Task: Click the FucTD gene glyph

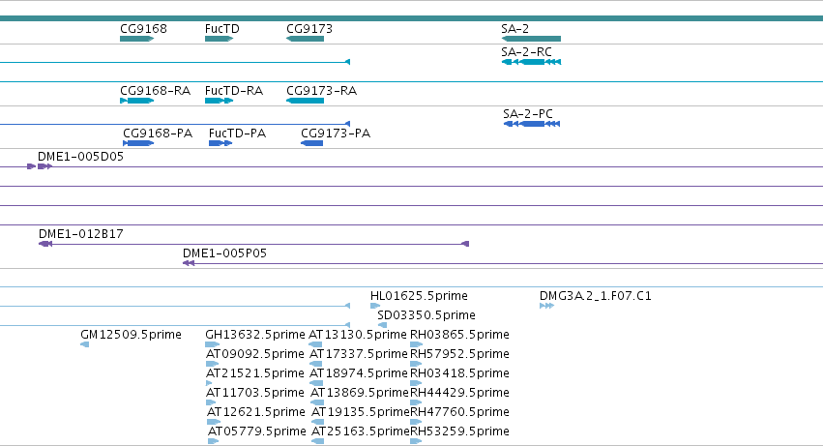Action: [219, 39]
